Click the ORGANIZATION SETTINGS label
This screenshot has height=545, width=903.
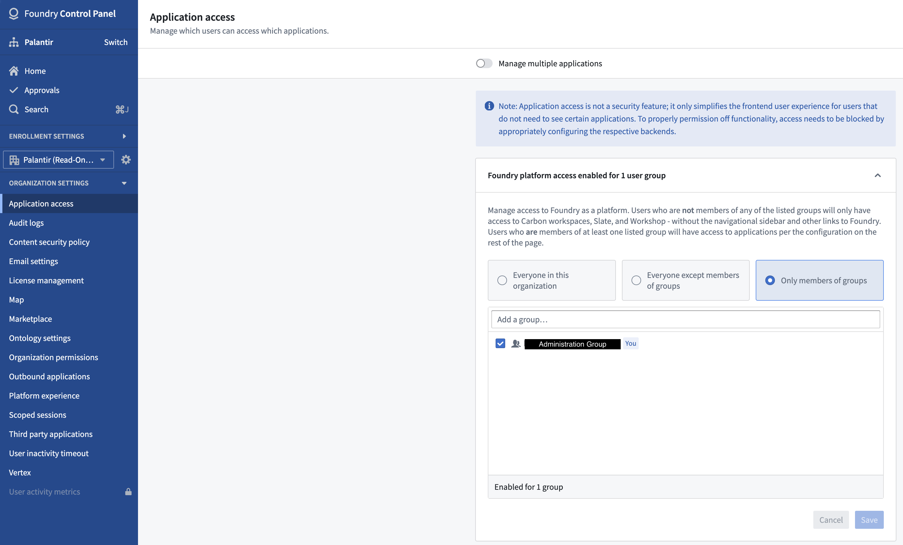[49, 183]
